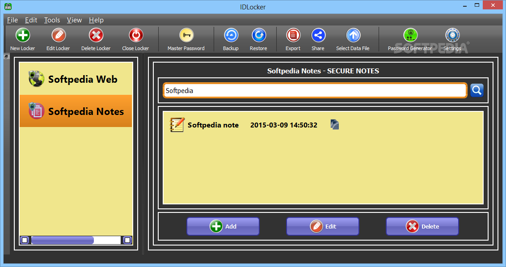Click right scroll arrow of locker list

127,240
